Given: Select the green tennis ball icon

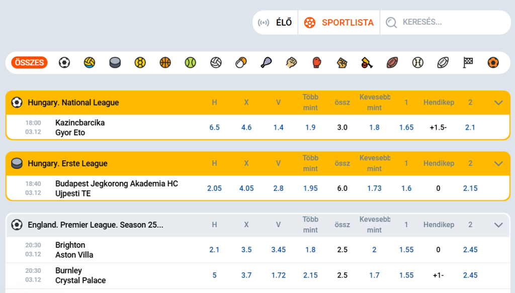Looking at the screenshot, I should tap(191, 63).
